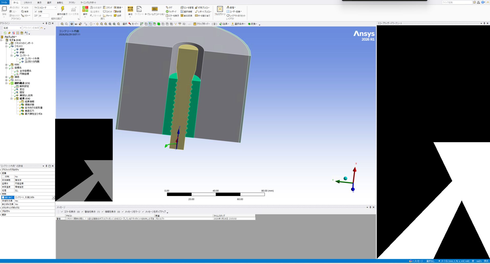Click the エラーを表示 button in tools group
The image size is (490, 264).
click(x=172, y=16)
